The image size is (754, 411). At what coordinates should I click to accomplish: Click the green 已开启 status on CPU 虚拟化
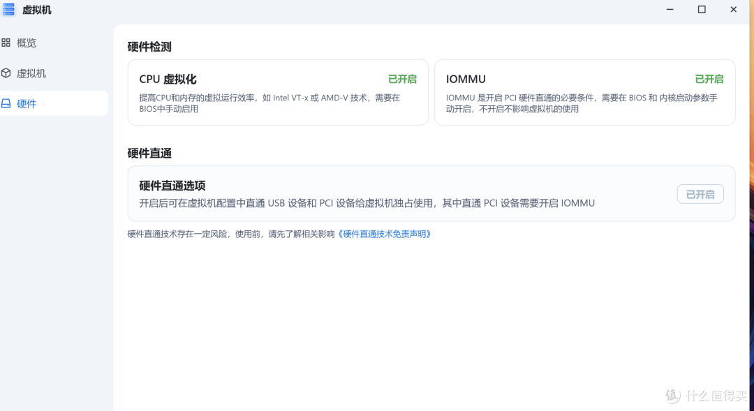click(x=403, y=79)
